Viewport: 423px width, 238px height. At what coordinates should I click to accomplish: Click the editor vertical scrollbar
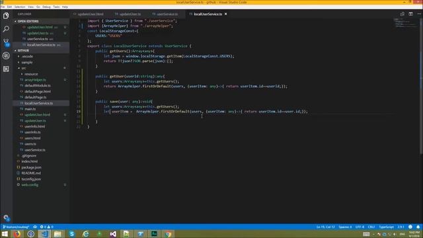click(x=422, y=87)
